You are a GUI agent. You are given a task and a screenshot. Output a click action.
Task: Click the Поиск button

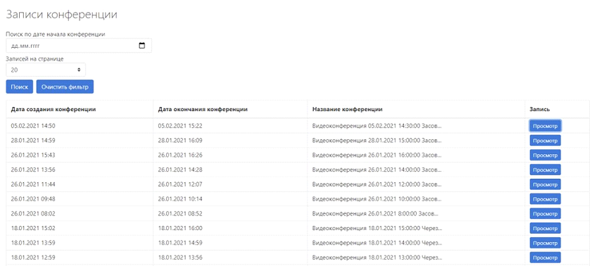point(20,87)
